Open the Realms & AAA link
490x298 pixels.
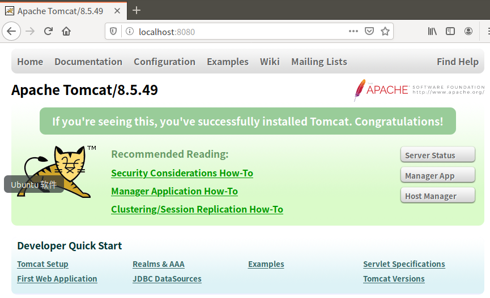[x=159, y=264]
